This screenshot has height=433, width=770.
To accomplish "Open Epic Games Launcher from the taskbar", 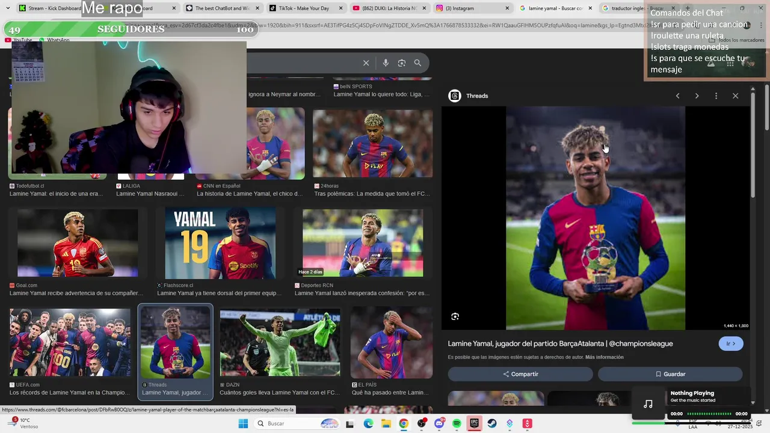I will 474,424.
